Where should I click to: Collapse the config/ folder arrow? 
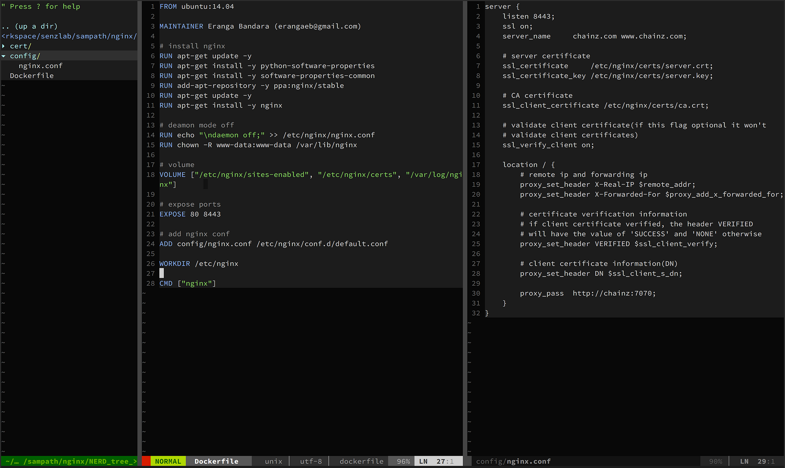[x=4, y=56]
